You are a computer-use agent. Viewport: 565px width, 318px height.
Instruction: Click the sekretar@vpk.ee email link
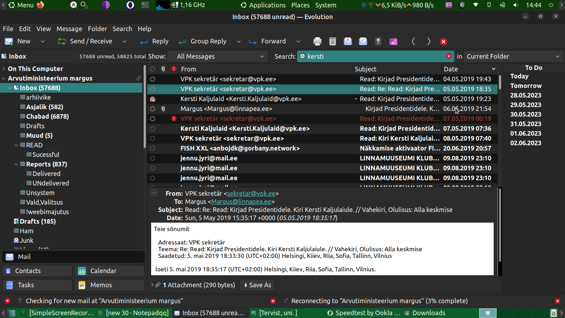(x=251, y=194)
